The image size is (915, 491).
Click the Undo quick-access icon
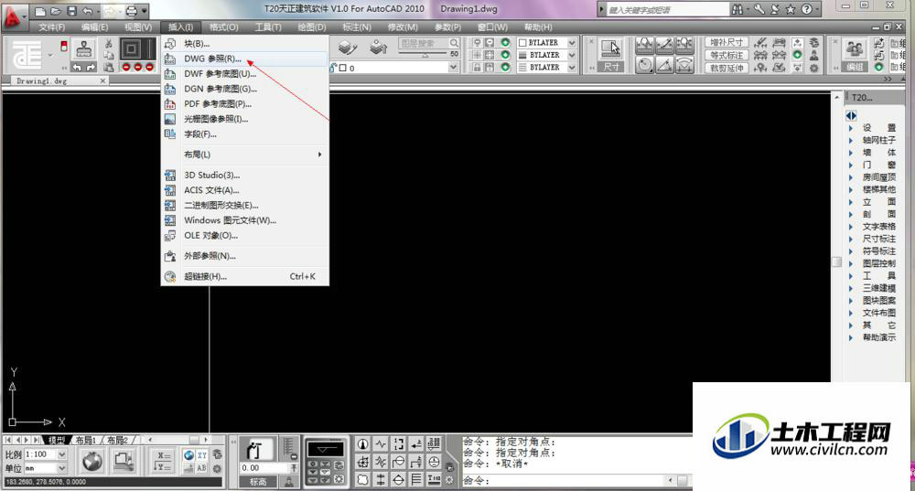87,10
